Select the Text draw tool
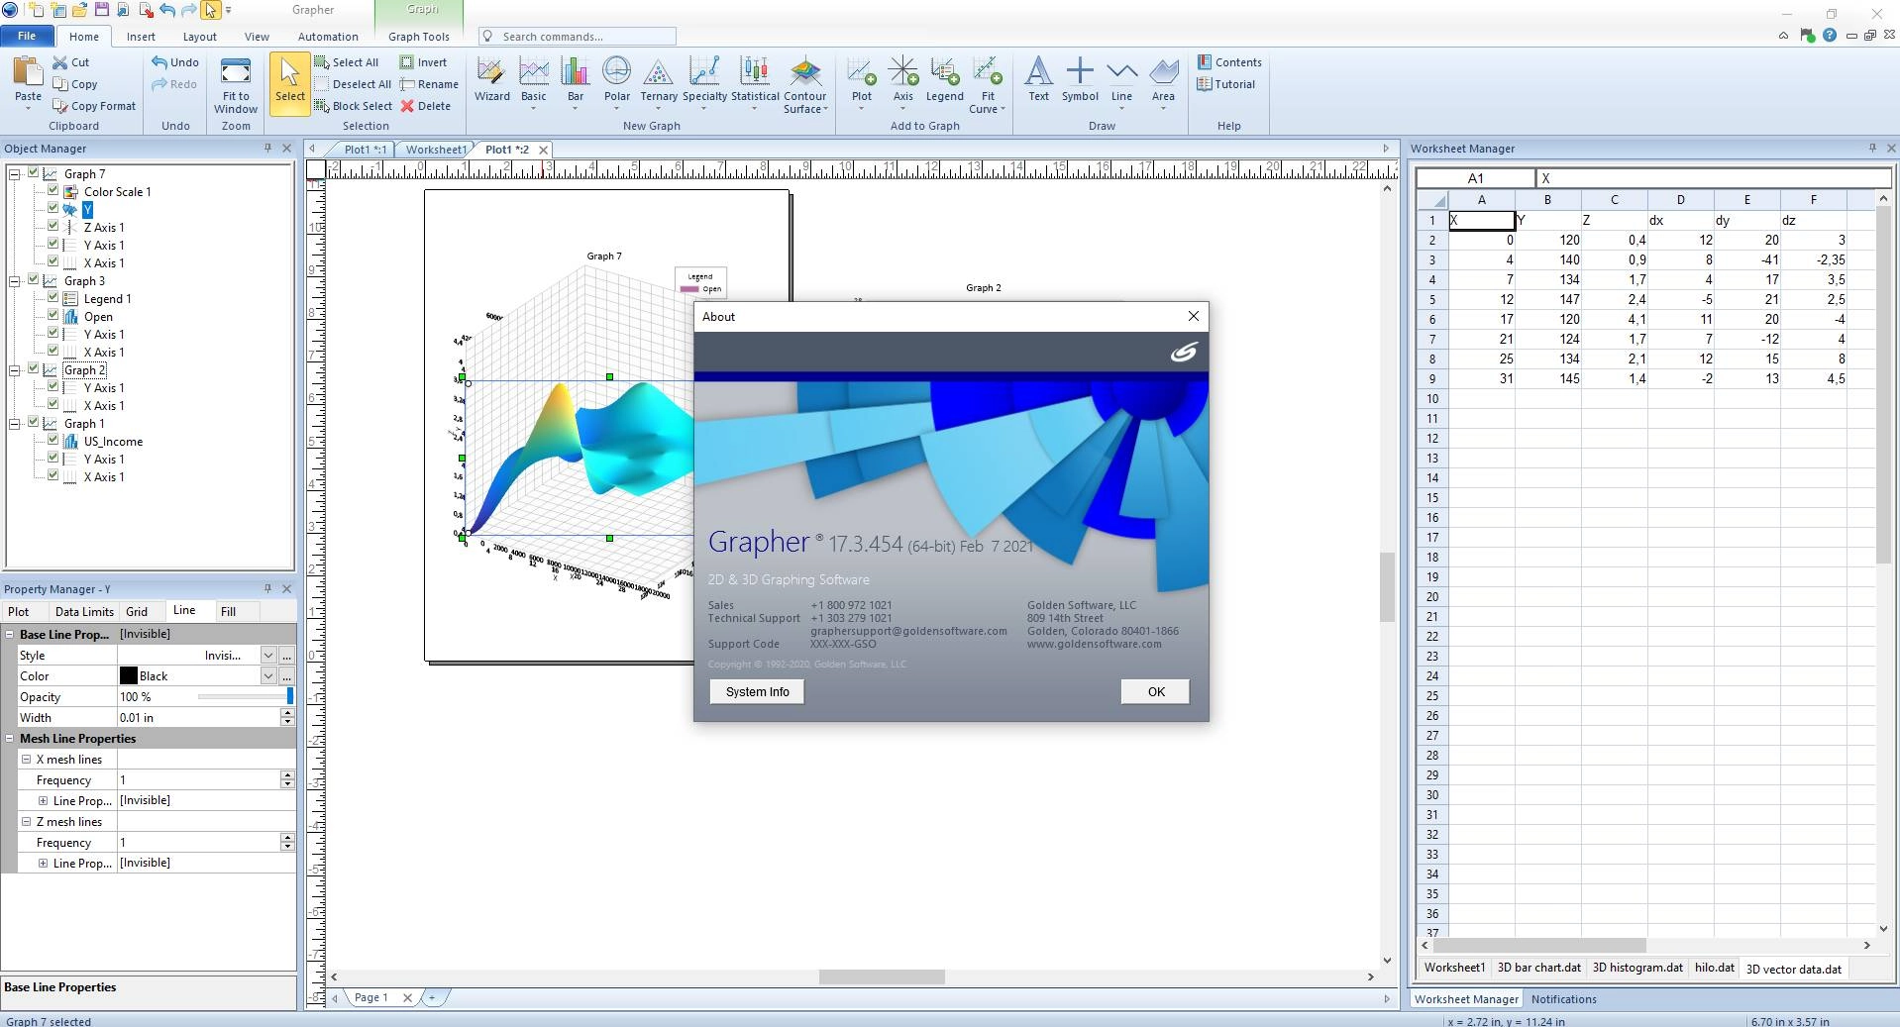 click(x=1038, y=79)
